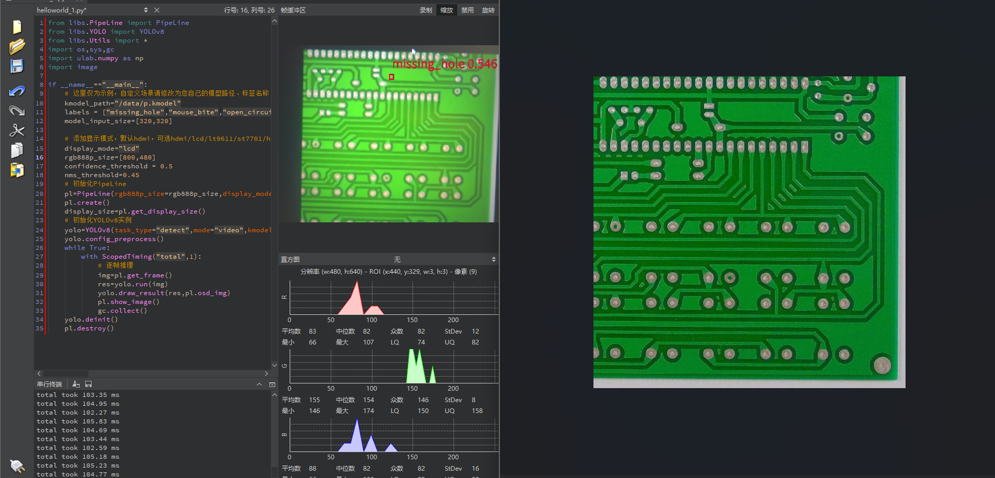Viewport: 995px width, 478px height.
Task: Click the New File icon
Action: 17,27
